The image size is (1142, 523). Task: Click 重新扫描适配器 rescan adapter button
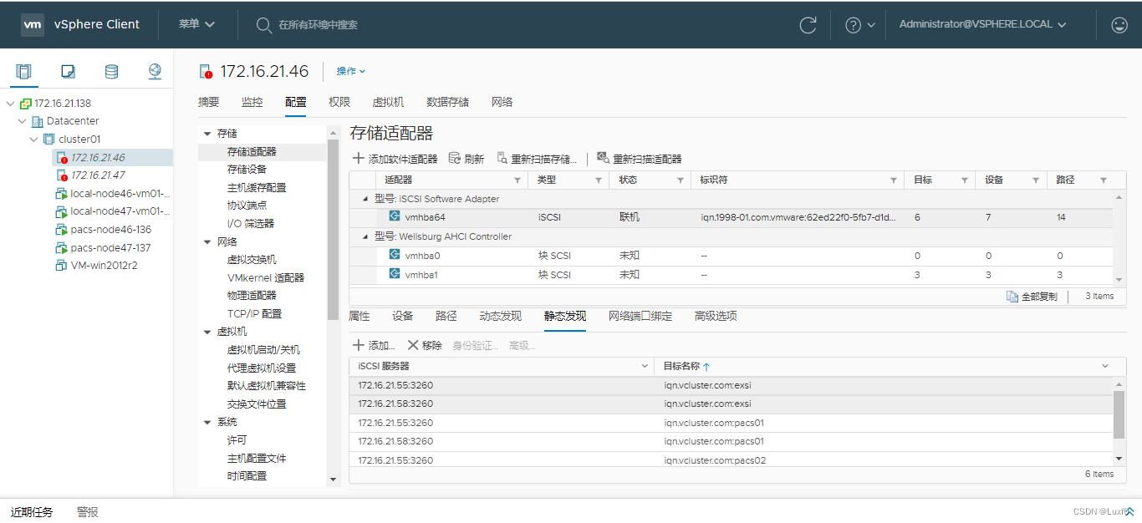(x=640, y=159)
